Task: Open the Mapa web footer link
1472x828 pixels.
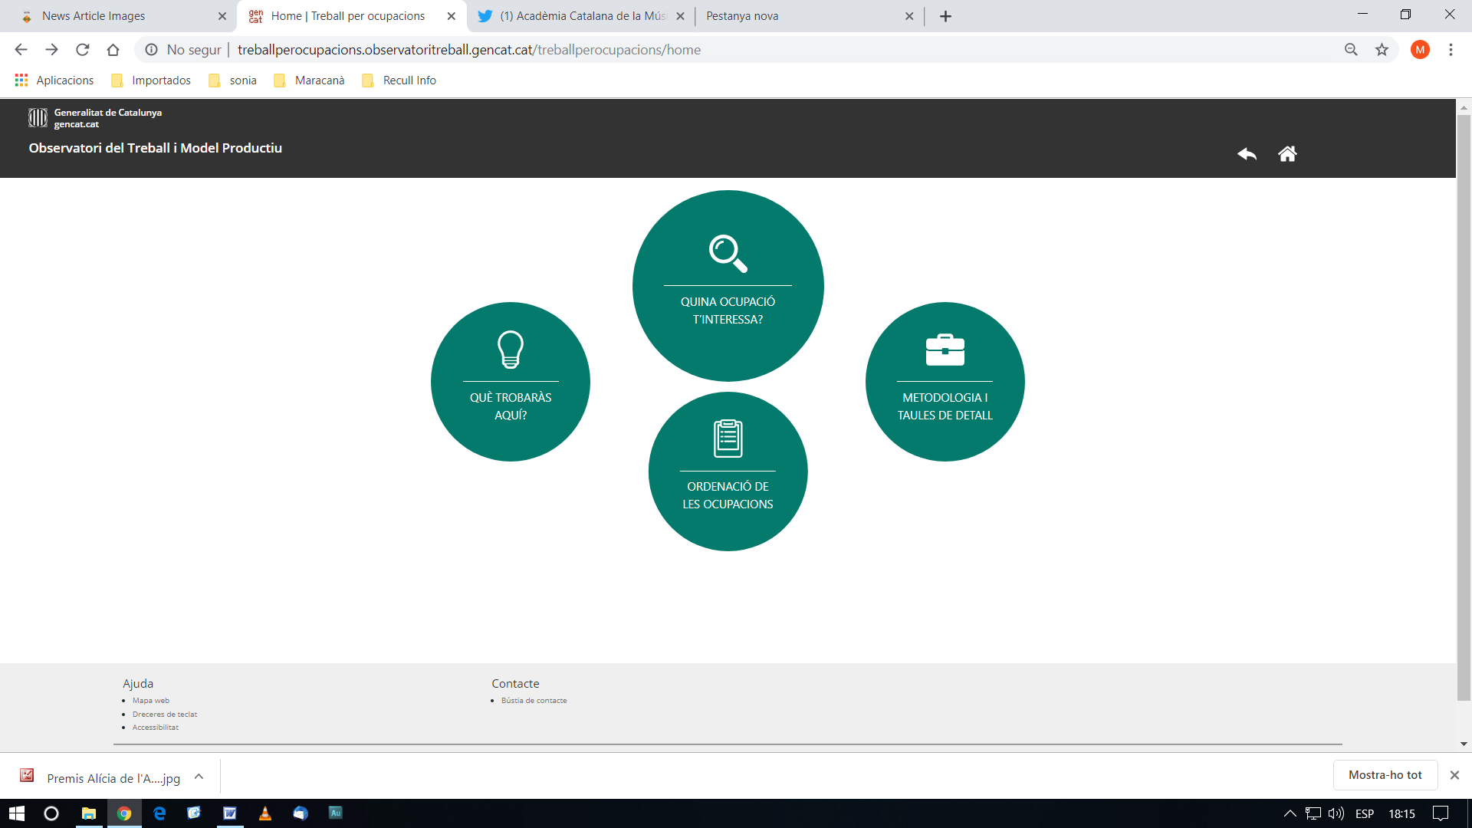Action: coord(150,701)
